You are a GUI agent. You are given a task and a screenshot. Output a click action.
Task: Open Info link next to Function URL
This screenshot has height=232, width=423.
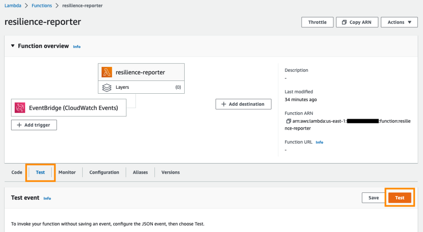coord(319,142)
